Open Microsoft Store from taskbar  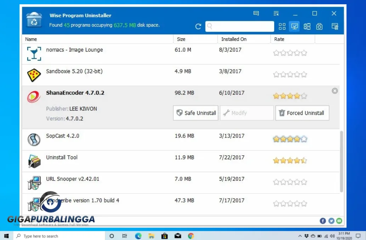[x=164, y=236]
